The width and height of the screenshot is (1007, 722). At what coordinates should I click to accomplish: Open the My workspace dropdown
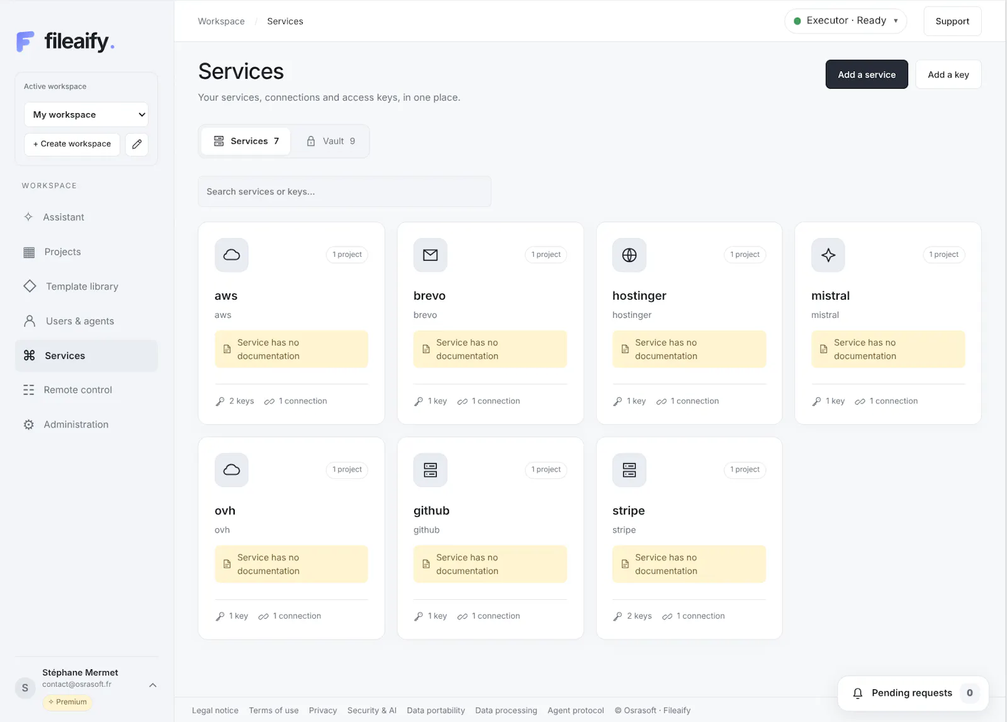click(x=86, y=115)
